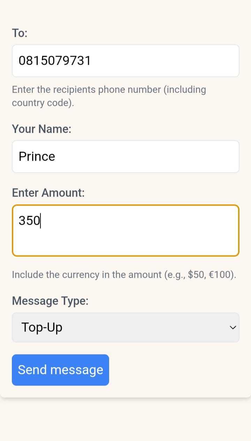Click the dropdown chevron arrow beside Top-Up

233,327
